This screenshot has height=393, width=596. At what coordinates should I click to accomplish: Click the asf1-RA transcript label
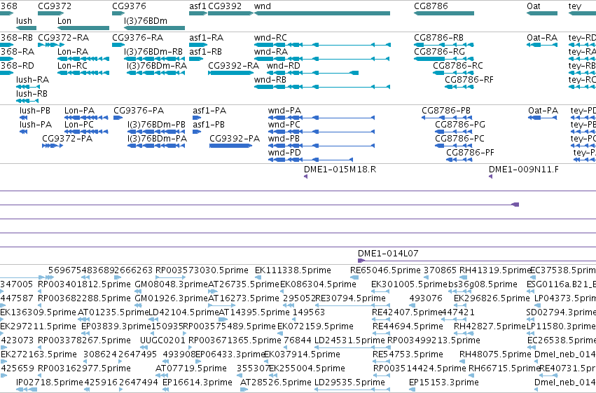tap(206, 38)
